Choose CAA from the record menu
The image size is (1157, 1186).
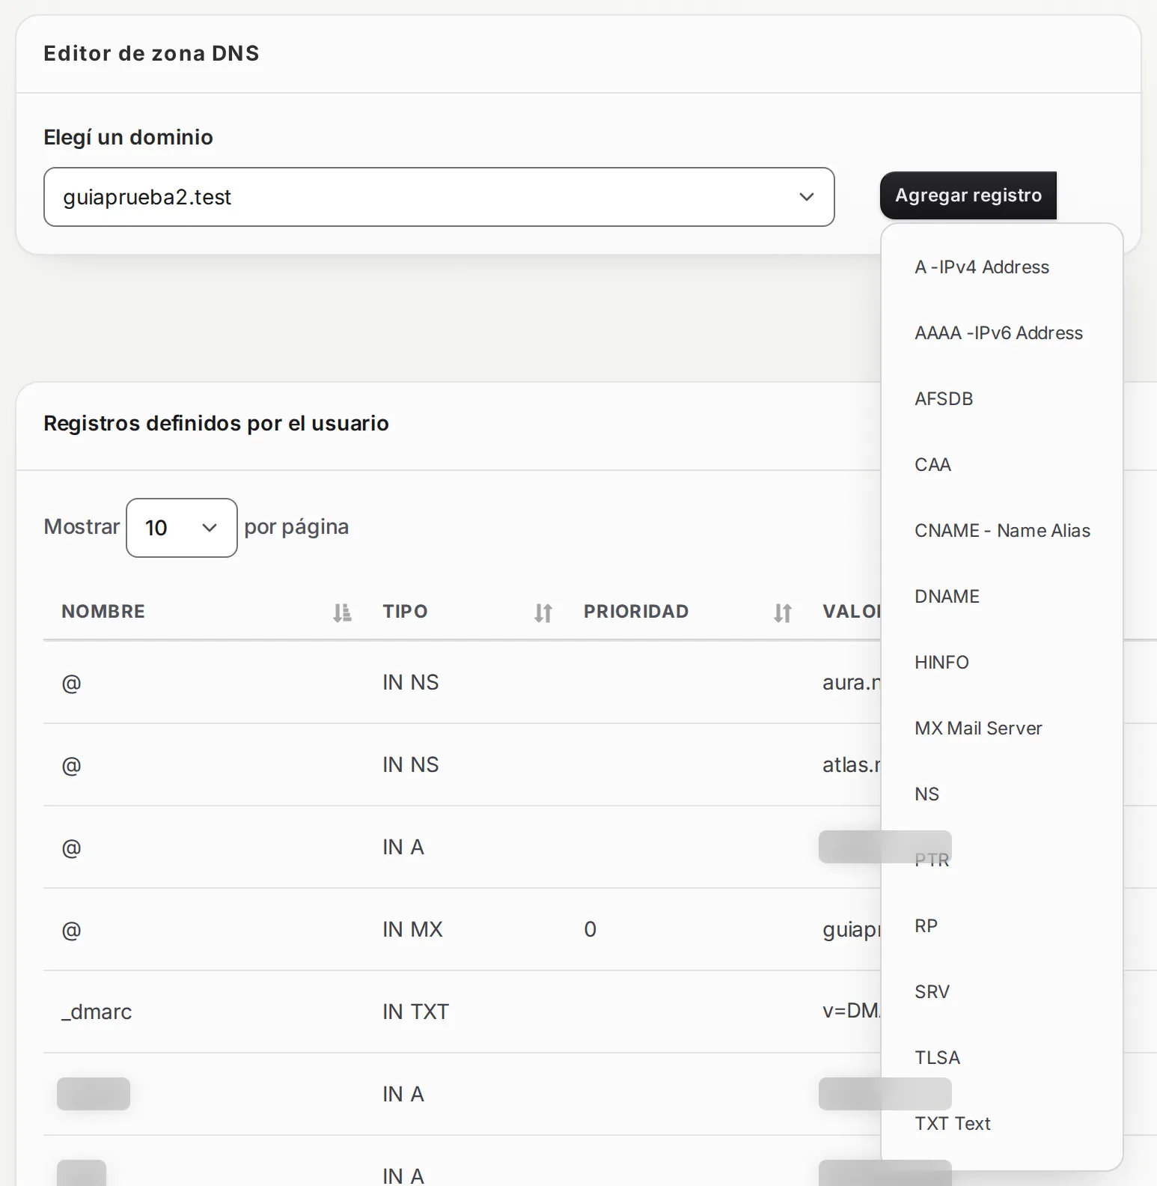click(x=932, y=465)
